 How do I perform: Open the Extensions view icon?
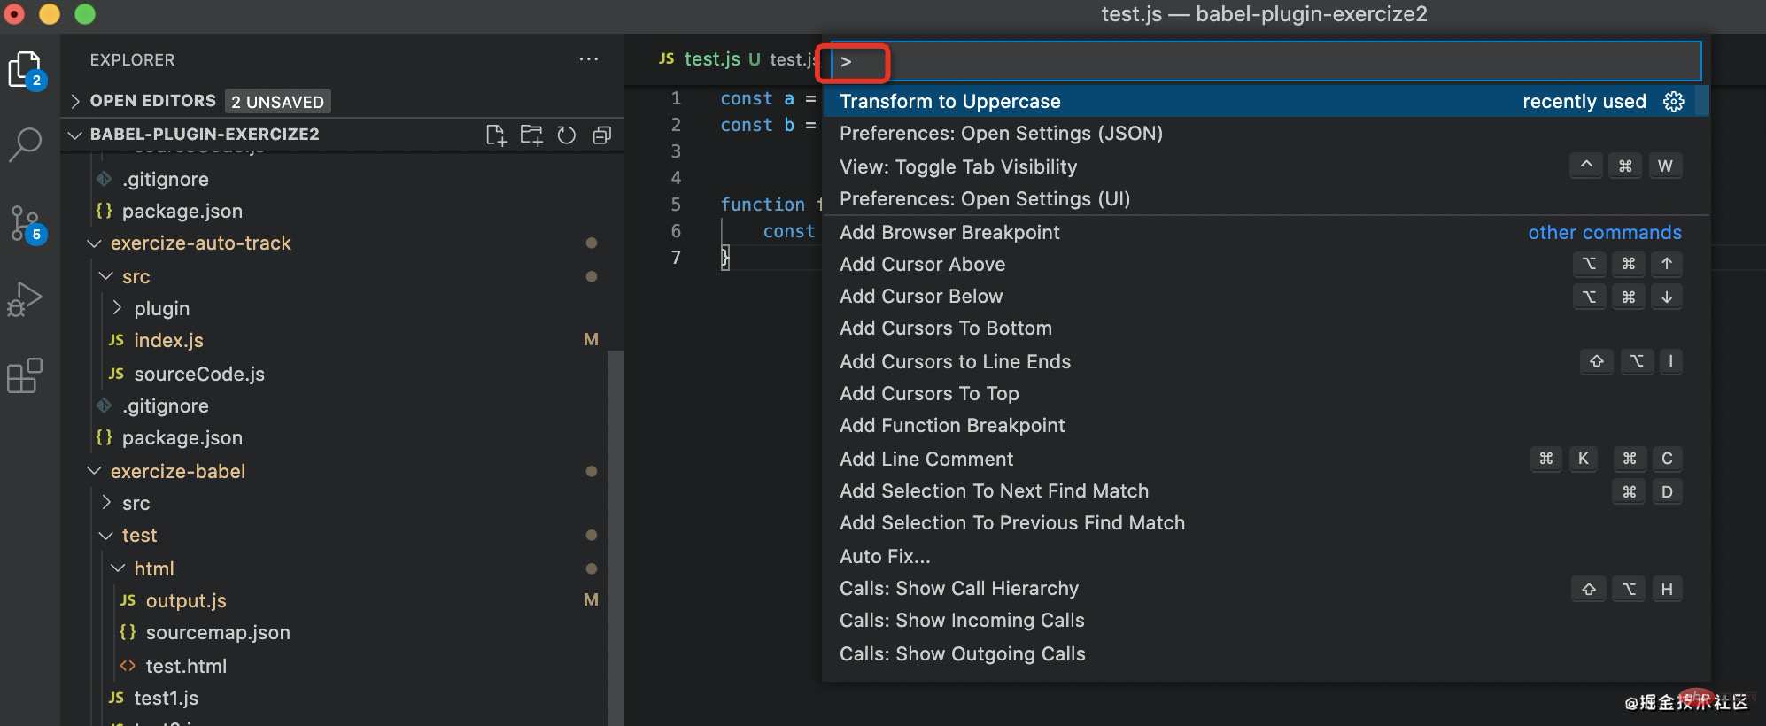click(x=25, y=376)
